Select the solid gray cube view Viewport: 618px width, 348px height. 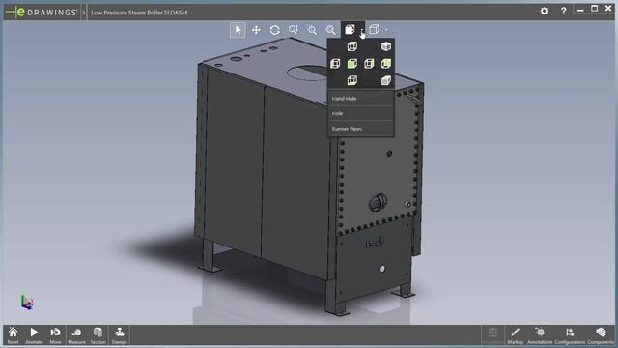pyautogui.click(x=386, y=80)
